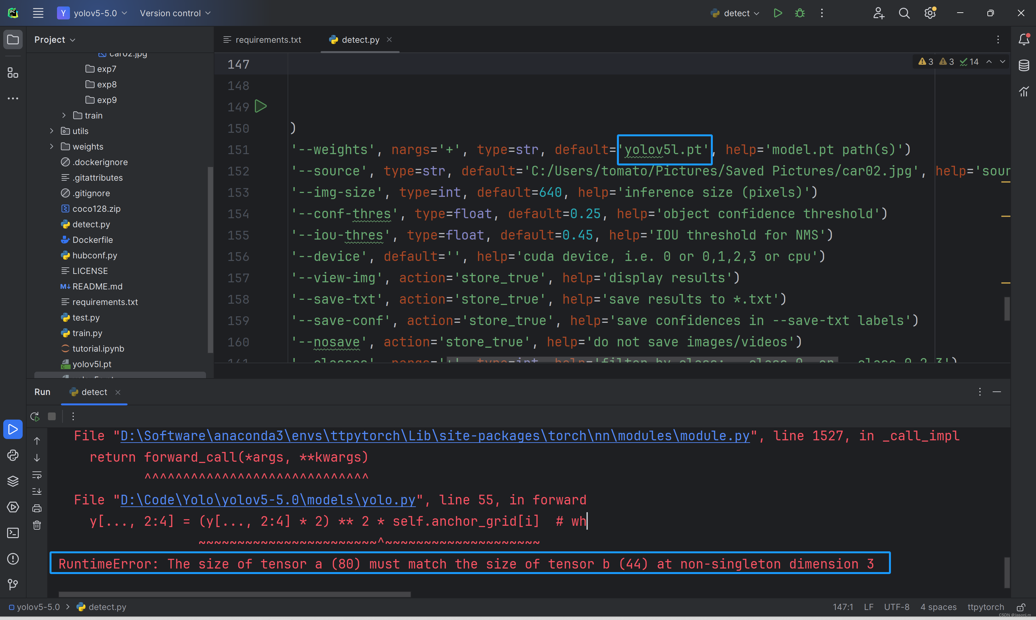The height and width of the screenshot is (620, 1036).
Task: Show more tool windows ellipsis
Action: (x=13, y=99)
